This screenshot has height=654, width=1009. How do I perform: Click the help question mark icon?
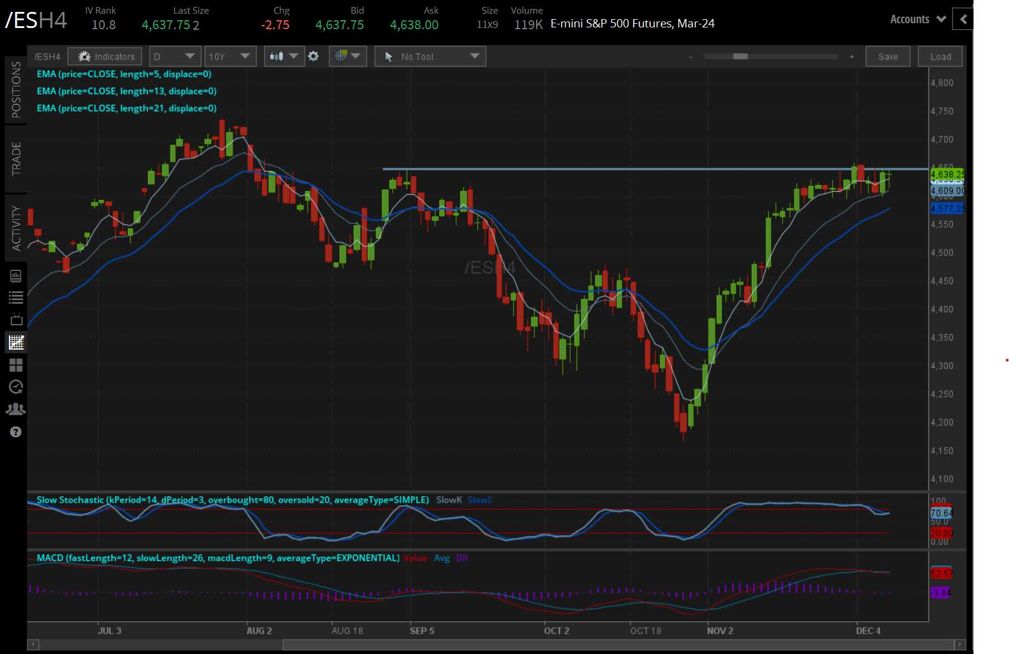(16, 432)
